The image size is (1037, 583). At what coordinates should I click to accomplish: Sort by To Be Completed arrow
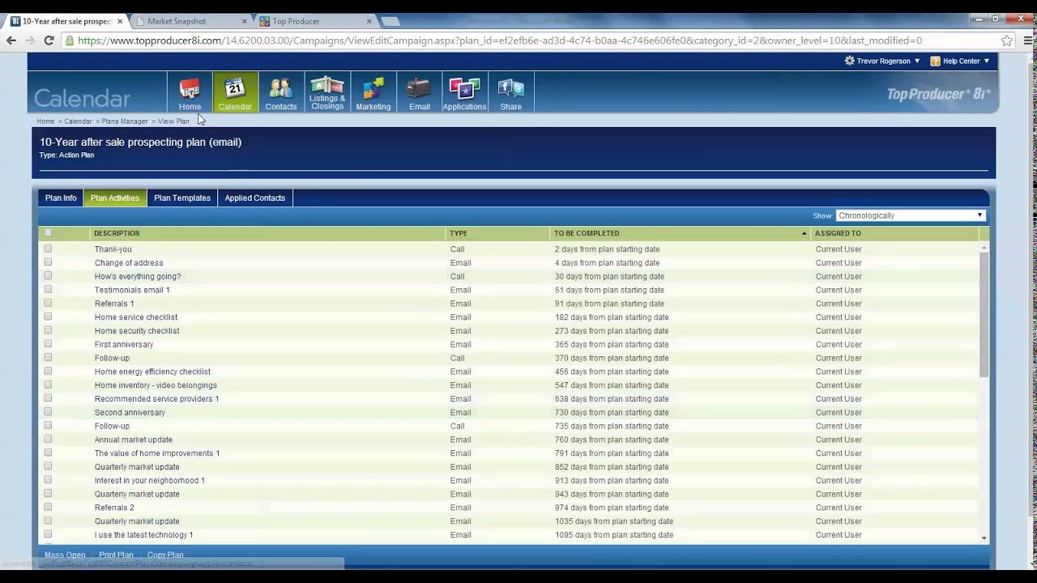click(804, 233)
